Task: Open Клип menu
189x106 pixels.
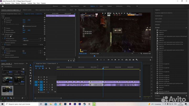Action: point(13,3)
